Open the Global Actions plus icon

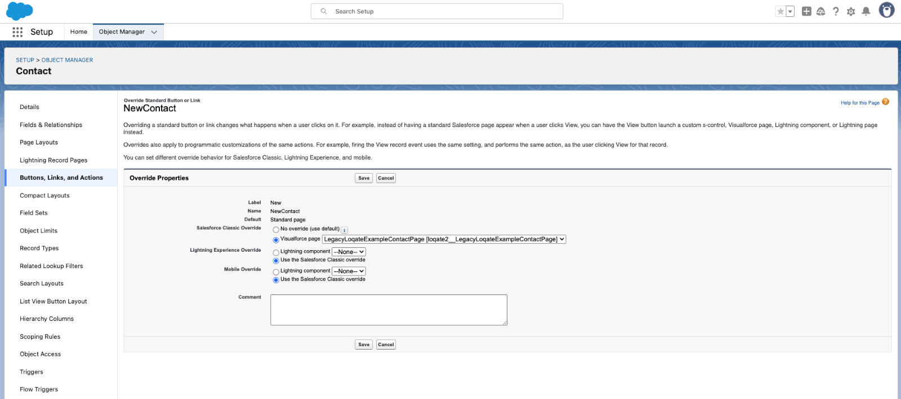tap(806, 11)
